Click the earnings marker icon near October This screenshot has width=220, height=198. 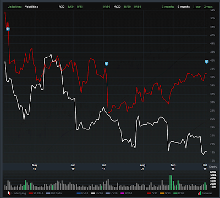point(207,62)
